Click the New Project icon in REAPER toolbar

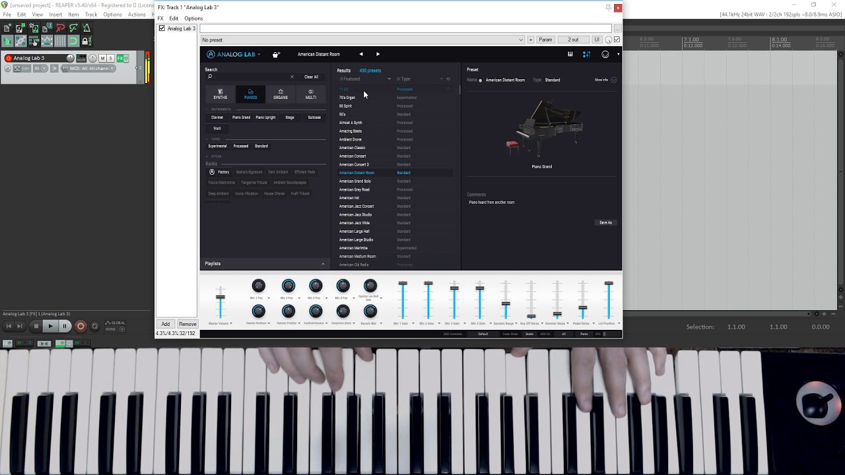click(7, 28)
